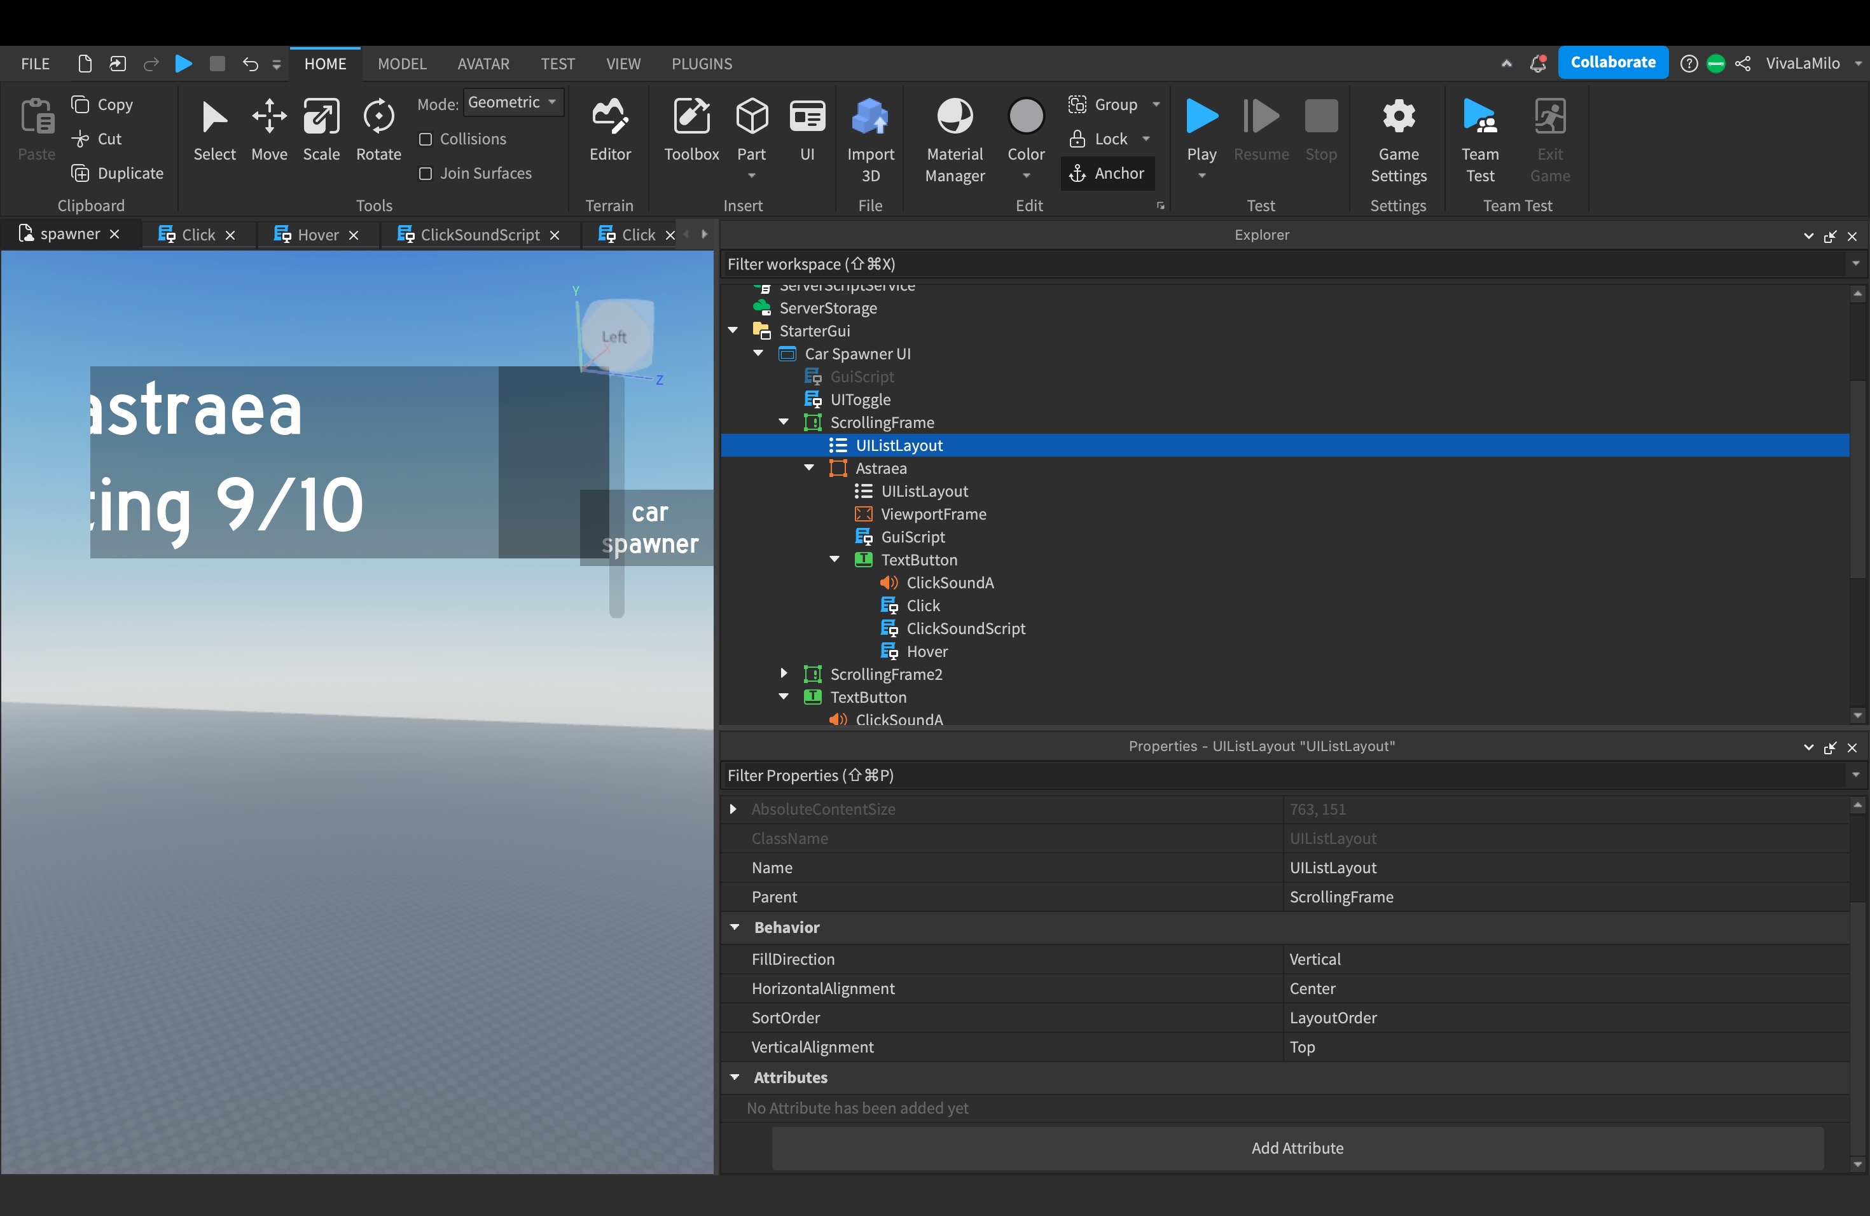Open the Geometric mode dropdown

coord(512,101)
